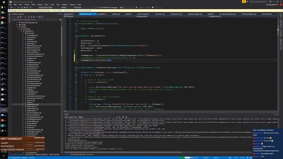Click the stop debugging square toolbar icon

point(153,8)
